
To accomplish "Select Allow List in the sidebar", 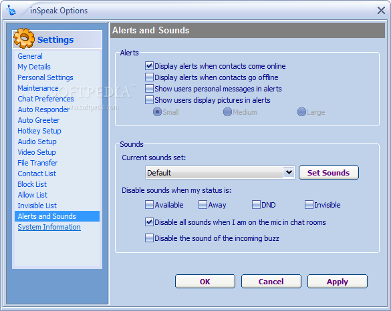I will [33, 195].
